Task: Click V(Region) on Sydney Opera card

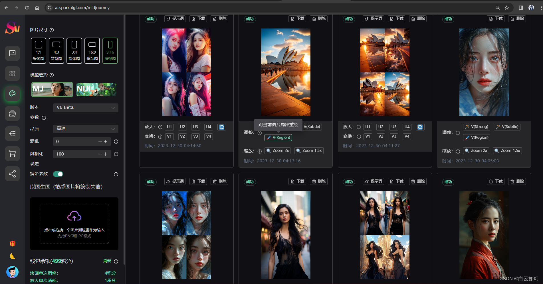Action: pos(278,138)
